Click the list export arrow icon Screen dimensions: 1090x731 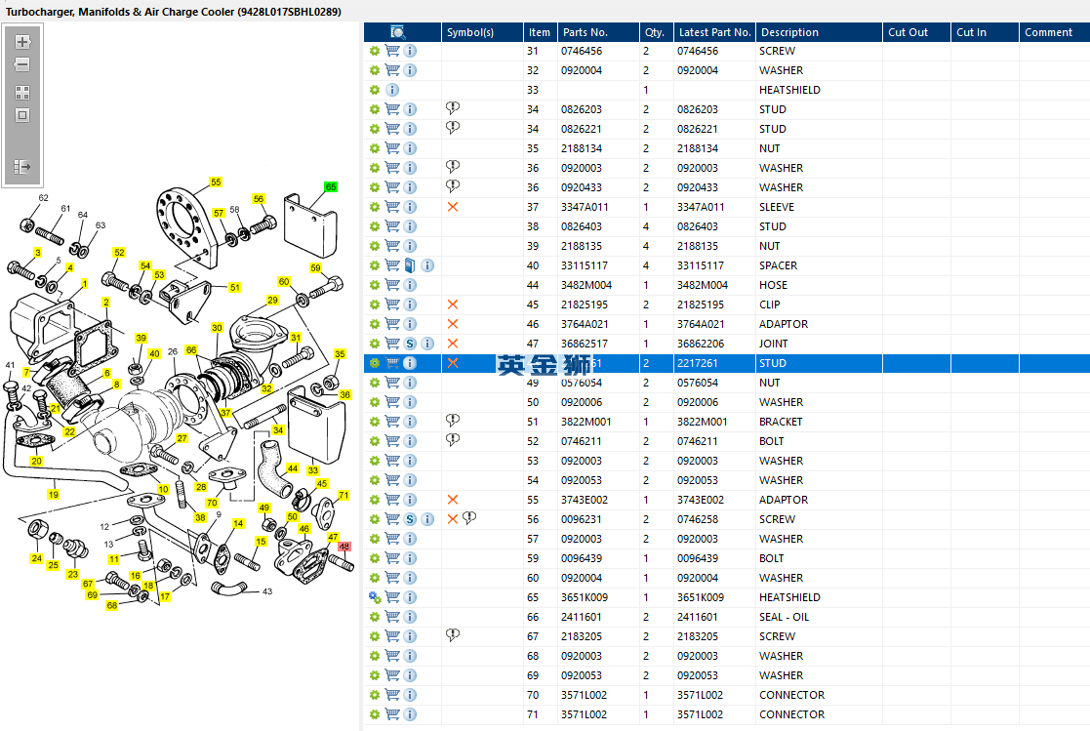click(x=22, y=167)
